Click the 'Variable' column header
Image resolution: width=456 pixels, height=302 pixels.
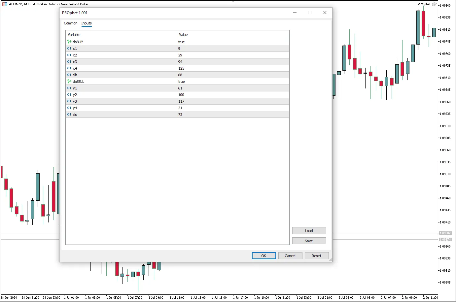tap(122, 35)
